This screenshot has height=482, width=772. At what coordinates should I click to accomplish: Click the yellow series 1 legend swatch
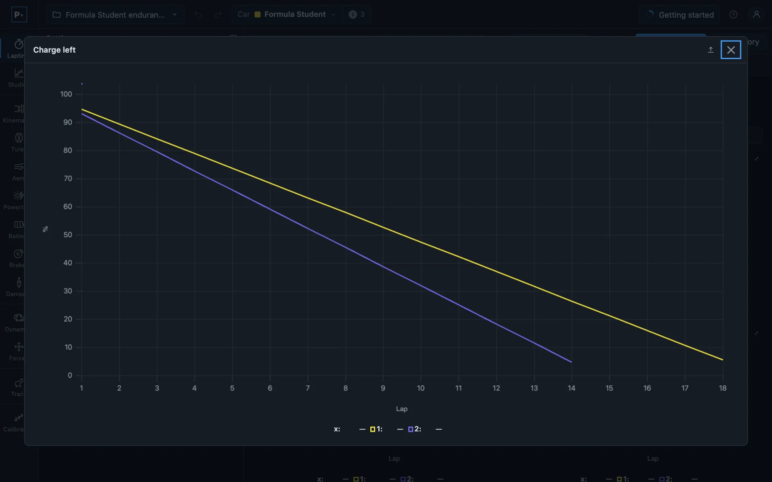373,429
